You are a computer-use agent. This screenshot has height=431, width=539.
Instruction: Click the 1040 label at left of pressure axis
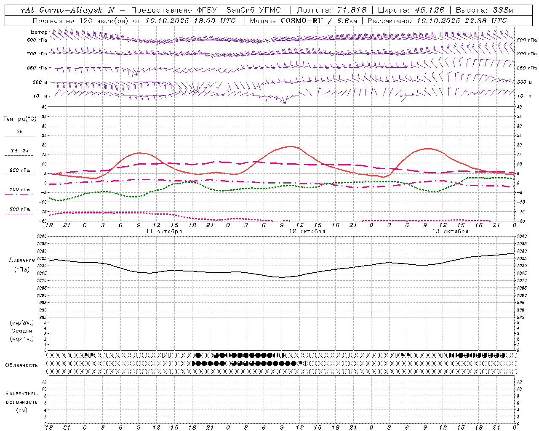[x=42, y=237]
